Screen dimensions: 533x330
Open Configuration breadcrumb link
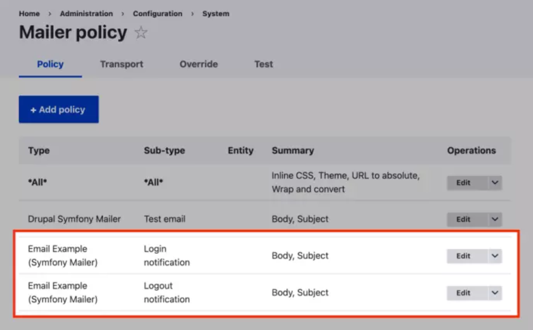pos(157,14)
